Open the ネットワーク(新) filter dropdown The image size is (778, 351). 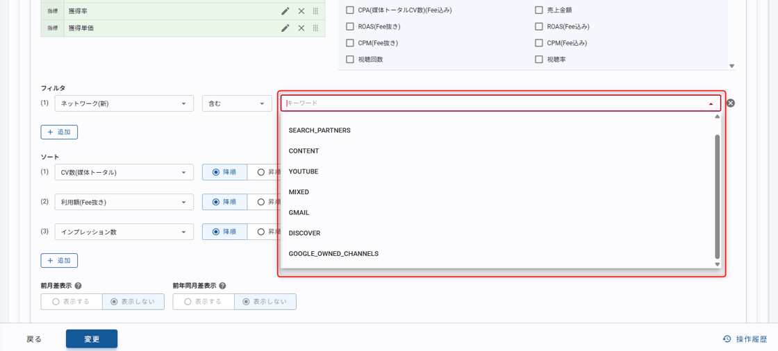[x=124, y=103]
